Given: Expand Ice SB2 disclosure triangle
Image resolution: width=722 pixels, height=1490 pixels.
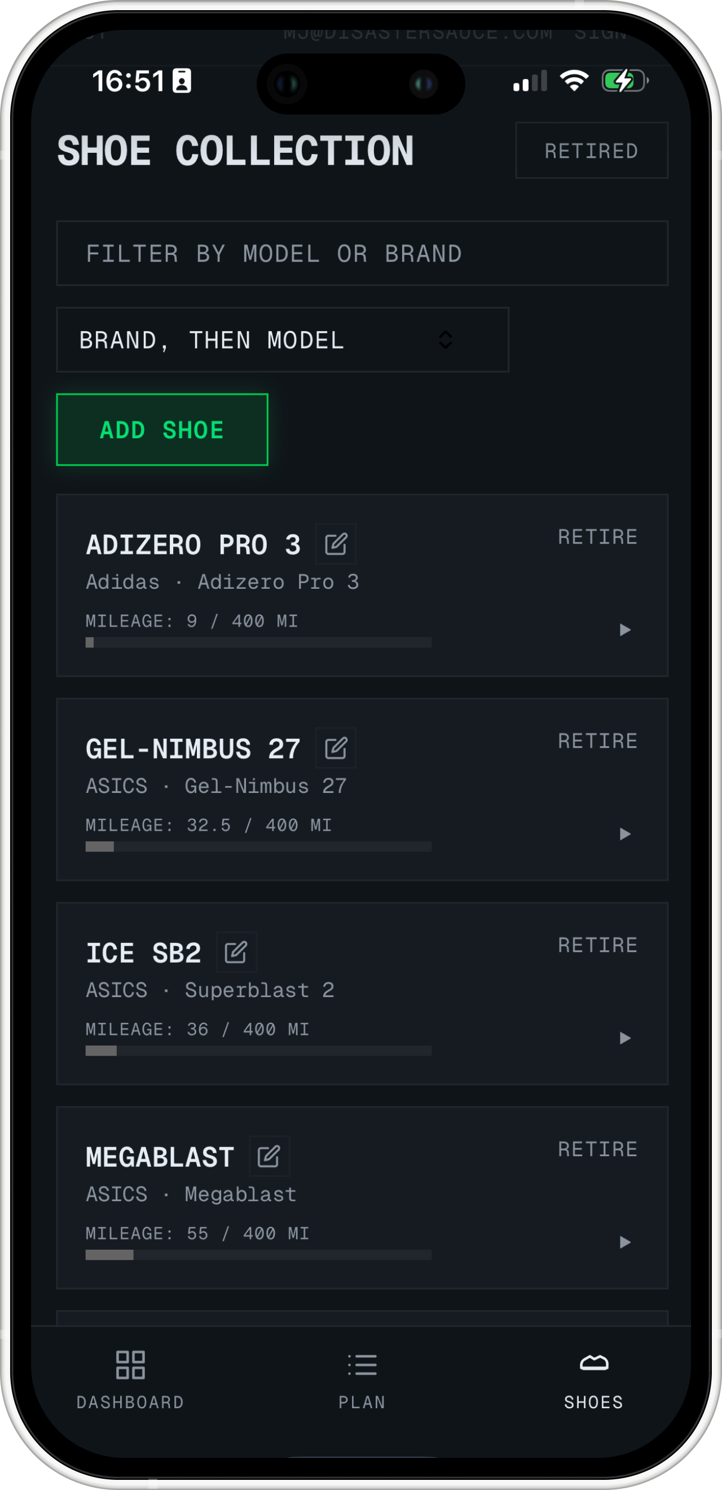Looking at the screenshot, I should coord(624,1038).
